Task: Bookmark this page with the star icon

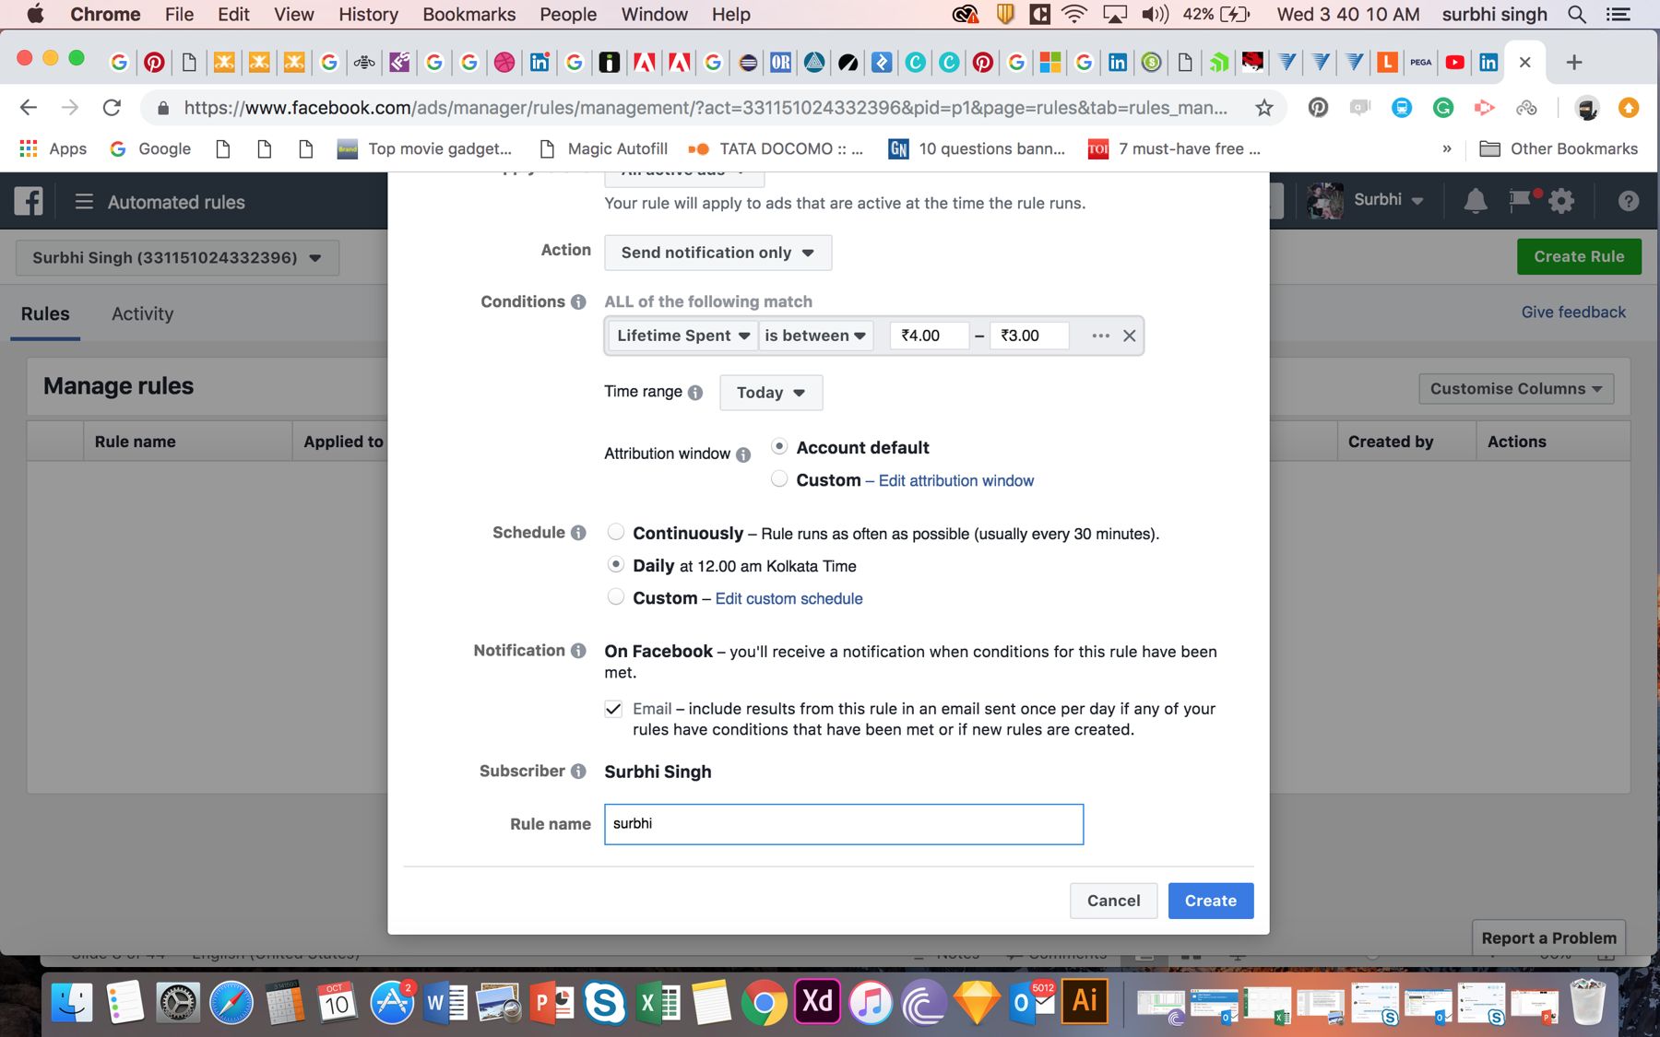Action: (x=1264, y=108)
